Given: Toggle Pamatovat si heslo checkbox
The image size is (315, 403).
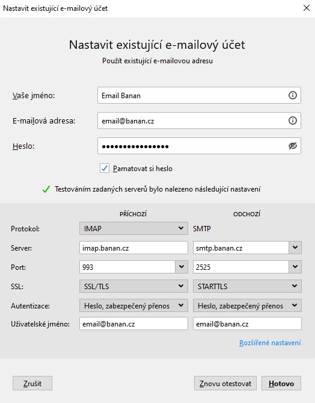Looking at the screenshot, I should tap(105, 169).
